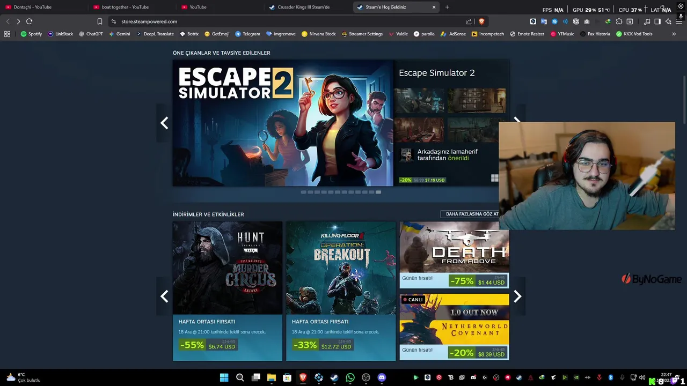This screenshot has height=386, width=687.
Task: Open the Telegram bookmark
Action: click(247, 34)
